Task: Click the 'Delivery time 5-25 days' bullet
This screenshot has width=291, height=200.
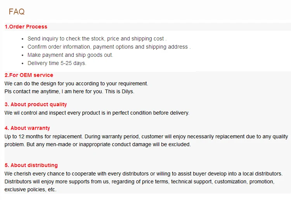Action: tap(57, 63)
